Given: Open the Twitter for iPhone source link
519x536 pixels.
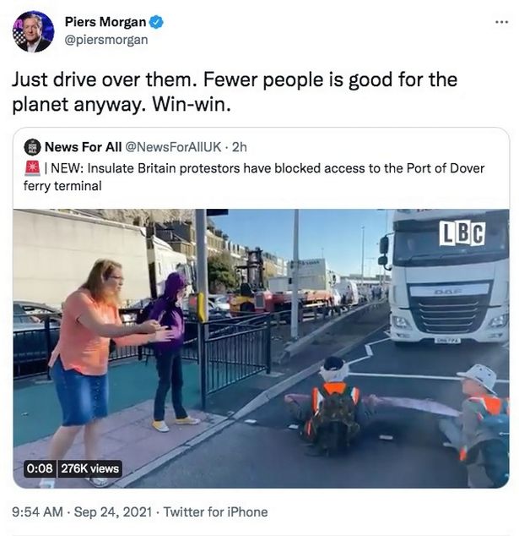Looking at the screenshot, I should (216, 512).
